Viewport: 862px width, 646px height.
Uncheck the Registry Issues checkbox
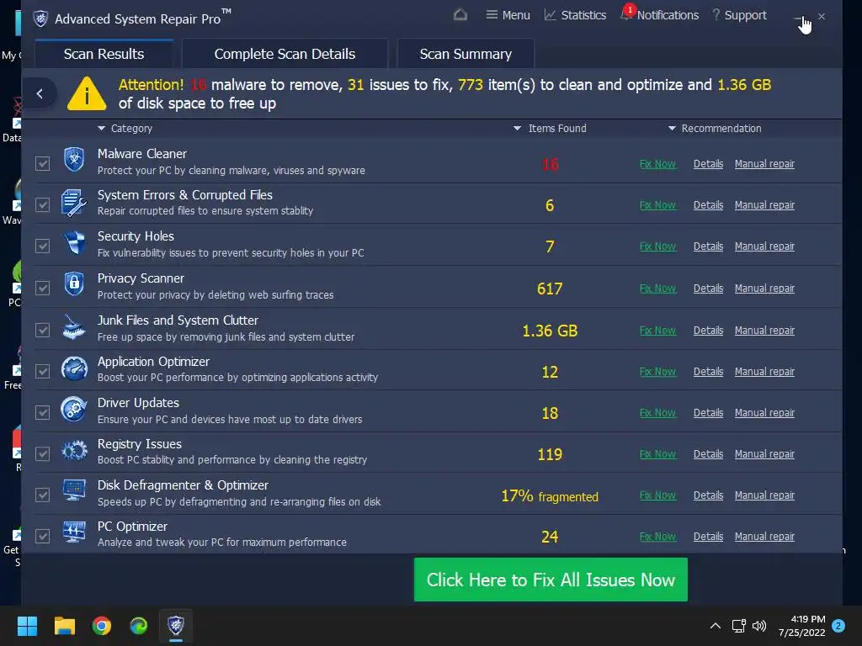click(x=42, y=453)
